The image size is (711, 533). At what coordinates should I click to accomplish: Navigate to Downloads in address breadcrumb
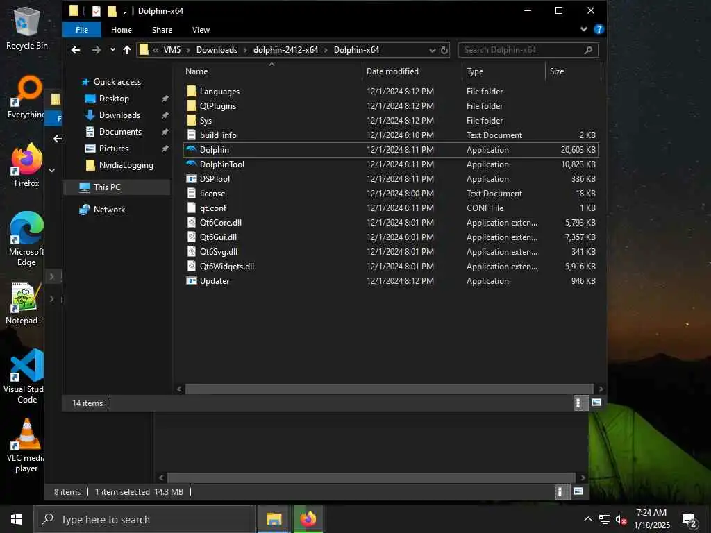[217, 50]
